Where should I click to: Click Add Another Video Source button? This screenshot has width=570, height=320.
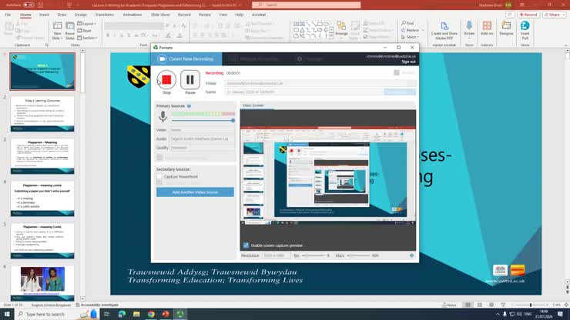pyautogui.click(x=195, y=192)
